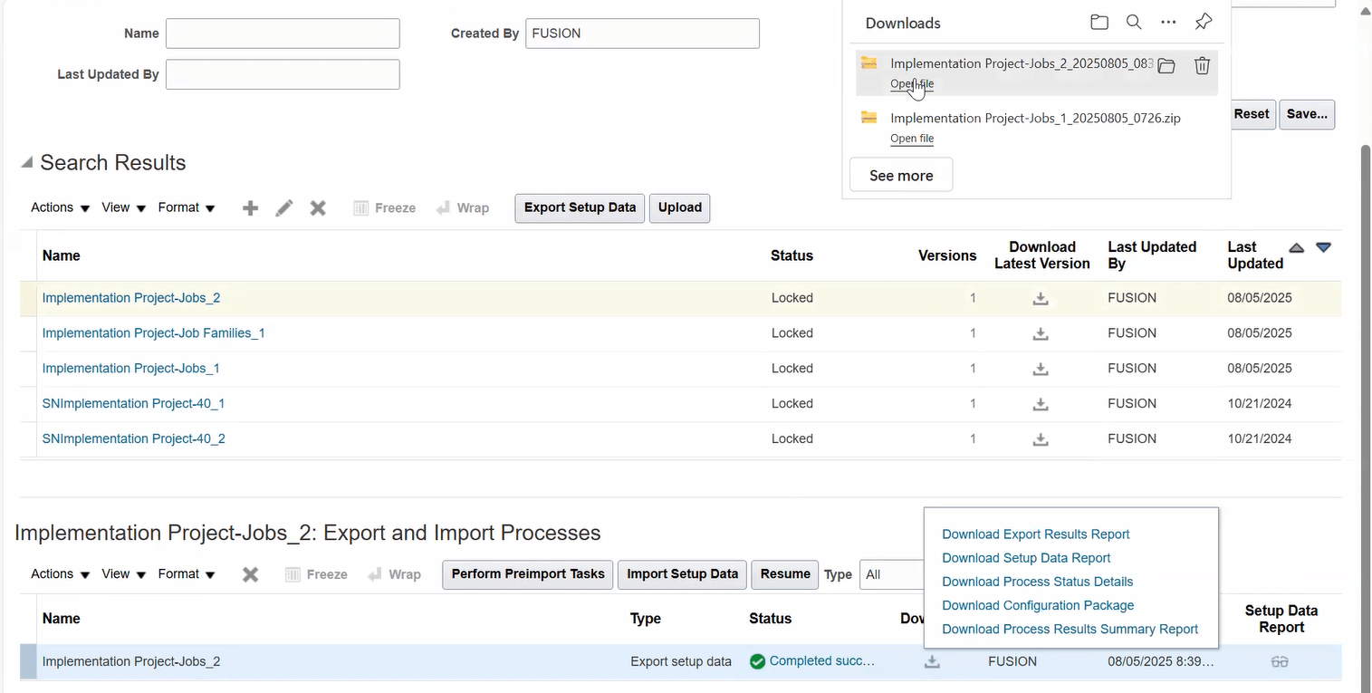Click inside the Name search field

click(282, 33)
